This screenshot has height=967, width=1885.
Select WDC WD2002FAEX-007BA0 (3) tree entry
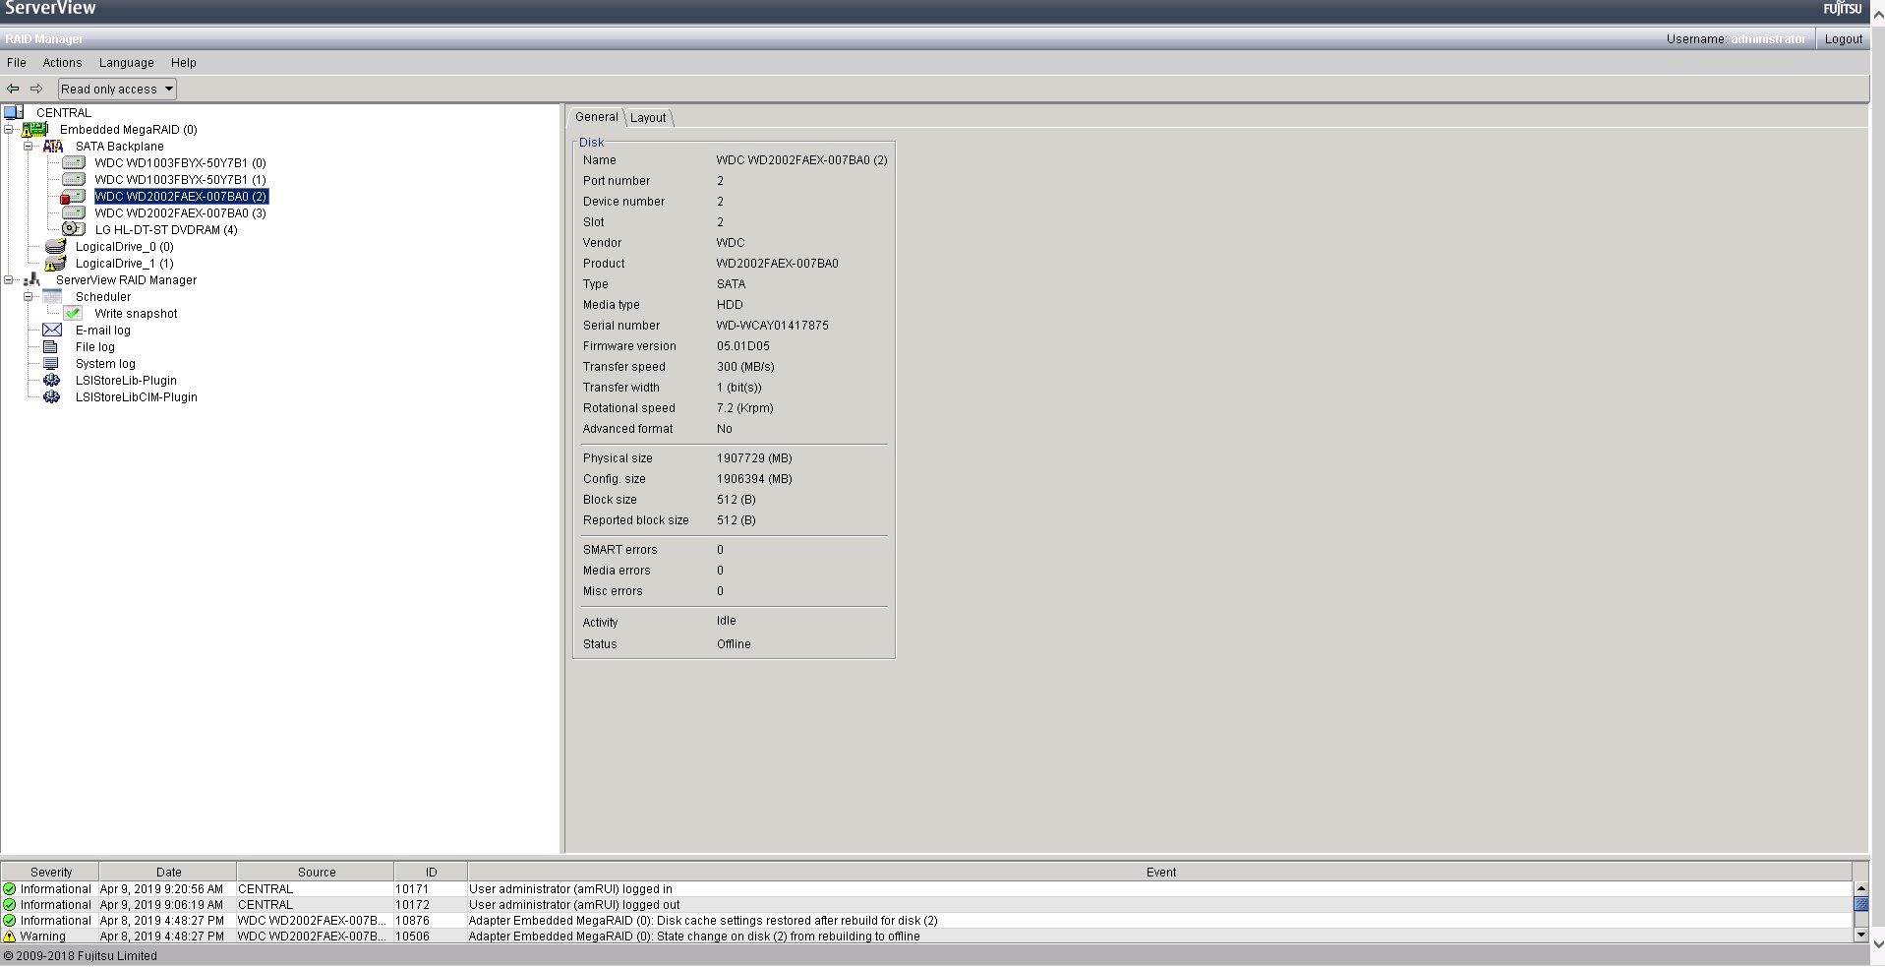coord(180,213)
